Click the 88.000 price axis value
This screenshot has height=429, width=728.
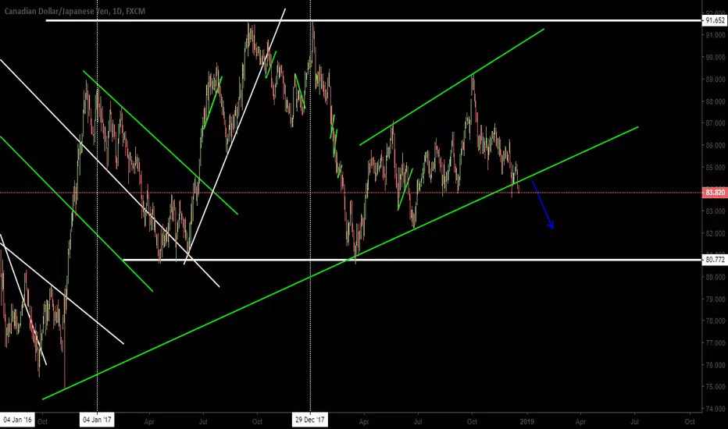(x=716, y=101)
